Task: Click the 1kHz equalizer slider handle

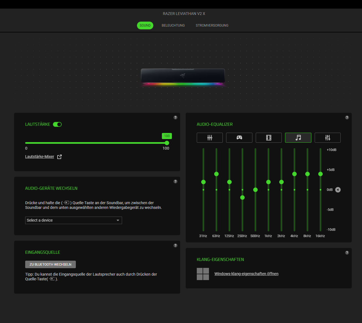Action: (268, 182)
